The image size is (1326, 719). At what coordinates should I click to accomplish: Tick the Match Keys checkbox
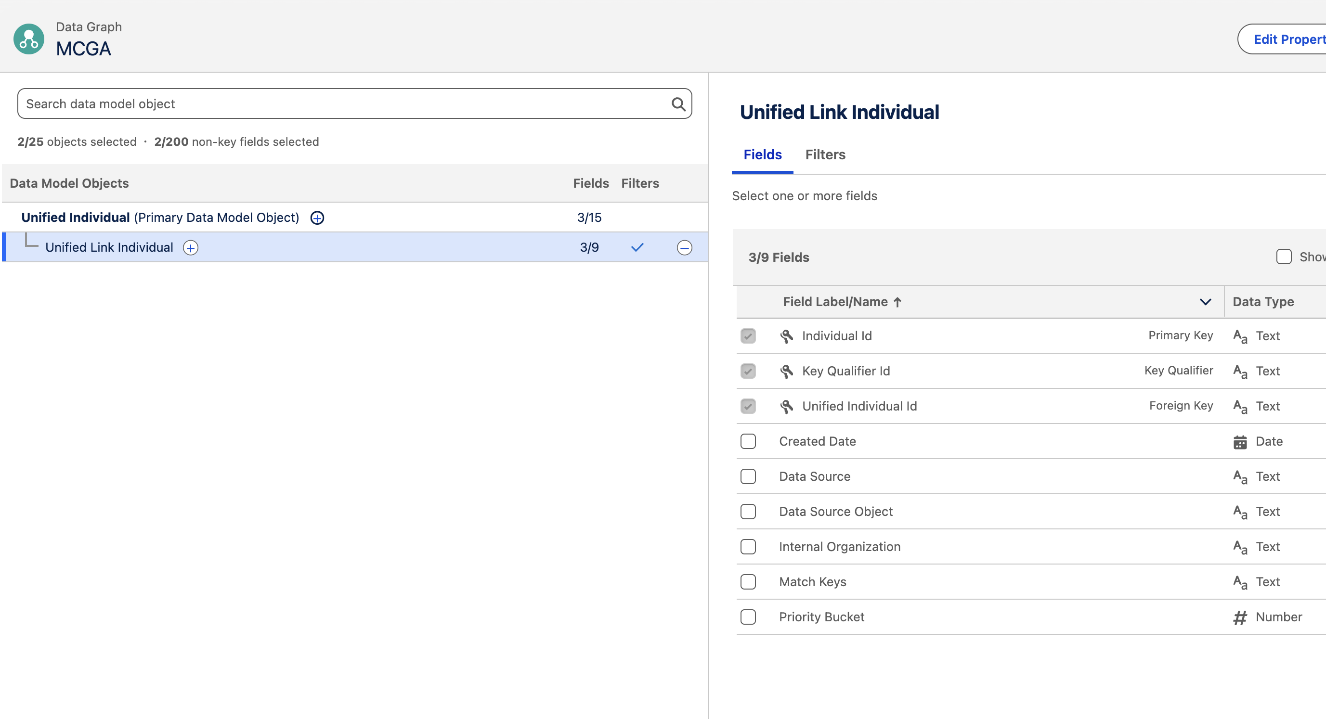(x=748, y=582)
